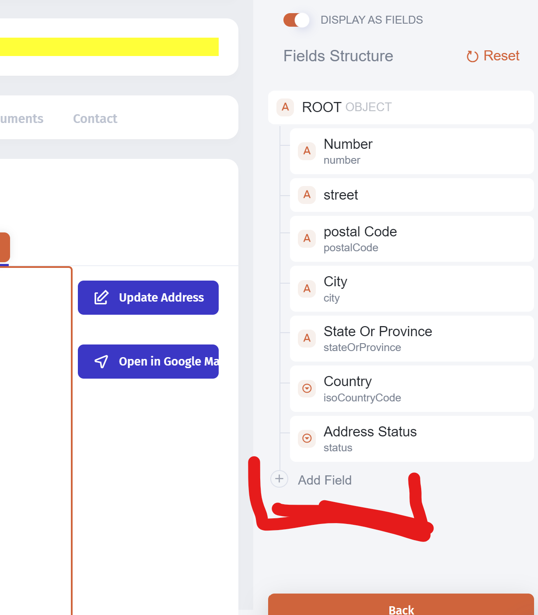Image resolution: width=538 pixels, height=615 pixels.
Task: Click the State Or Province type icon
Action: point(307,338)
